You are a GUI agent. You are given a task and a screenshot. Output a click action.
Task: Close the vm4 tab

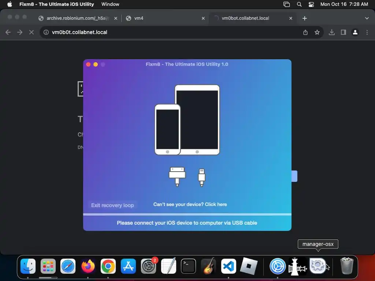203,18
